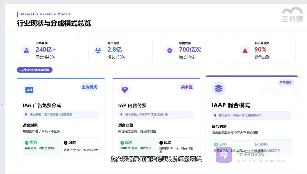Click the layers stack icon in IAAP card
Screen dimensions: 307x174
[218, 88]
